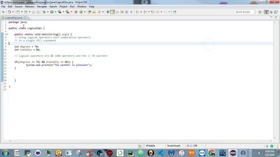Viewport: 280px width, 157px height.
Task: Open the New Java Class dropdown arrow
Action: [x=84, y=12]
